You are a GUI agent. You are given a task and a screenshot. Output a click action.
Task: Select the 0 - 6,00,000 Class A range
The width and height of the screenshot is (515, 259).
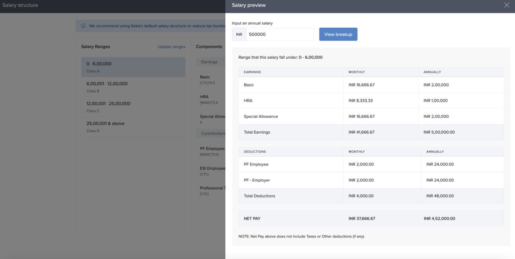(x=133, y=67)
